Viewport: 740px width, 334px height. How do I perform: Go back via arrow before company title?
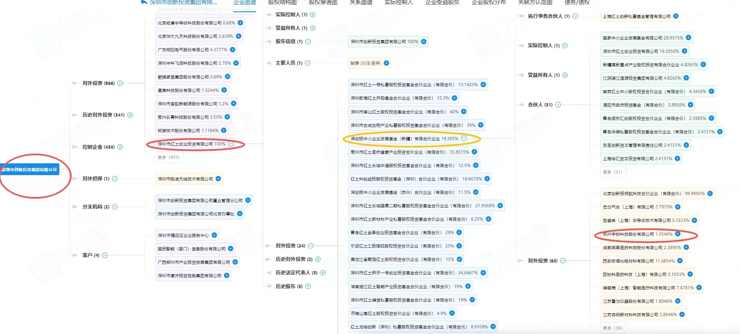click(144, 2)
